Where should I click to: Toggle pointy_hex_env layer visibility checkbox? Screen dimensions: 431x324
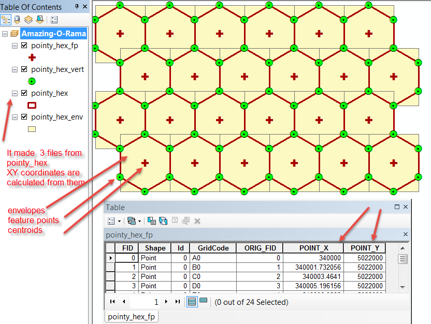[x=24, y=117]
